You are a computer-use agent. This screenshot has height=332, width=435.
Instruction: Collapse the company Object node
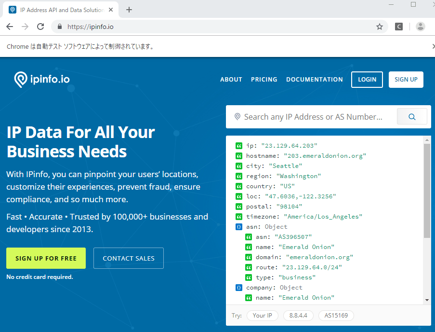coord(239,288)
